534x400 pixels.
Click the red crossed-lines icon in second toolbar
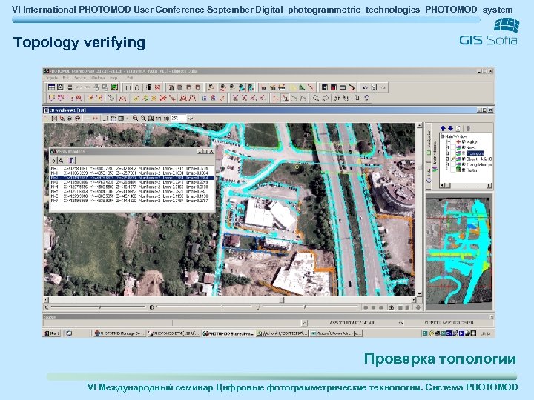163,99
